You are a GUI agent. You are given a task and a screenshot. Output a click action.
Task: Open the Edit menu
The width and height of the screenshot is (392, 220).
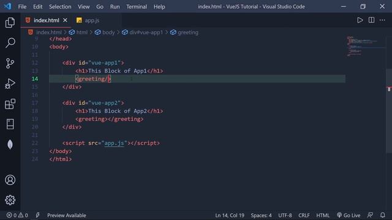point(38,7)
